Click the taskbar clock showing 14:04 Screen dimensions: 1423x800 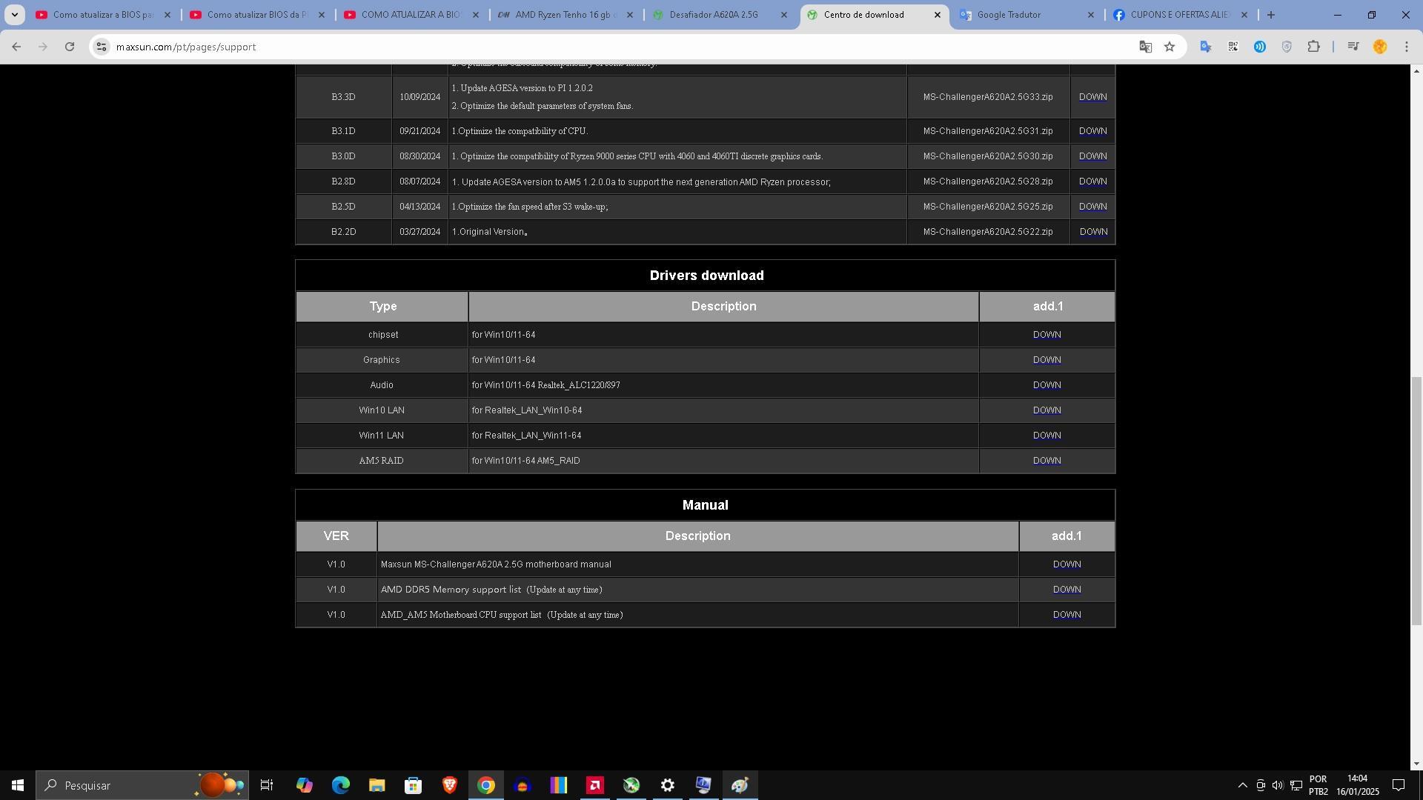tap(1357, 785)
